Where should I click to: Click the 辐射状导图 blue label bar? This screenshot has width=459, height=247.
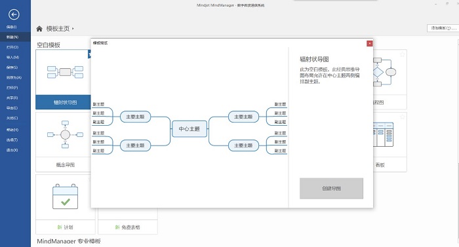(63, 102)
